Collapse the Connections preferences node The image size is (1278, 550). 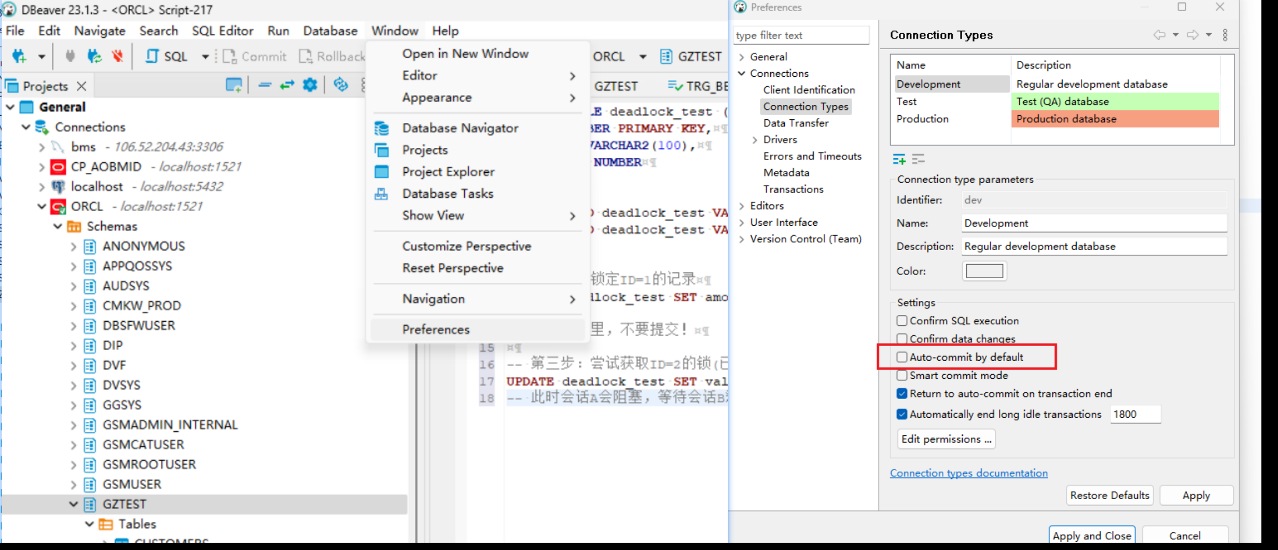pyautogui.click(x=742, y=73)
